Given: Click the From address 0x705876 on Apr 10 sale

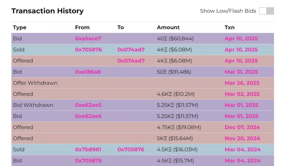Looking at the screenshot, I should [88, 50].
